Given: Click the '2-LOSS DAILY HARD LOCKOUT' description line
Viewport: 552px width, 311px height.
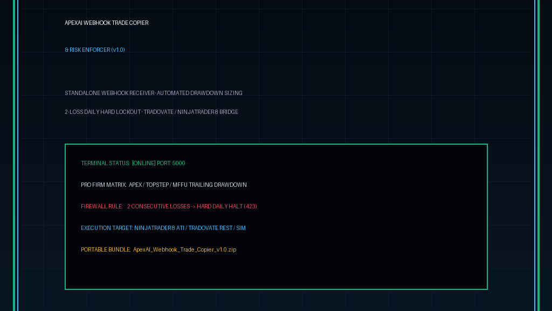Looking at the screenshot, I should [151, 112].
